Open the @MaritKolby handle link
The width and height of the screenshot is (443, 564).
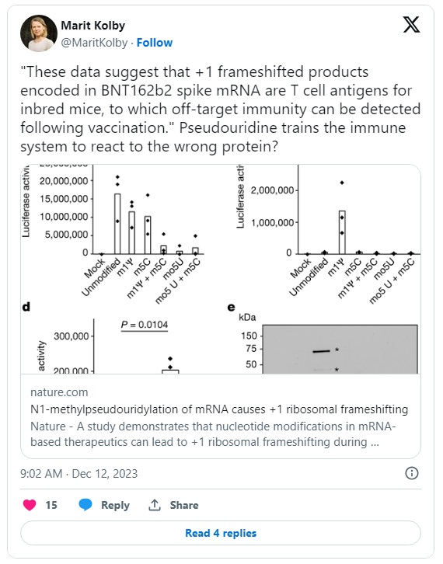click(x=94, y=43)
